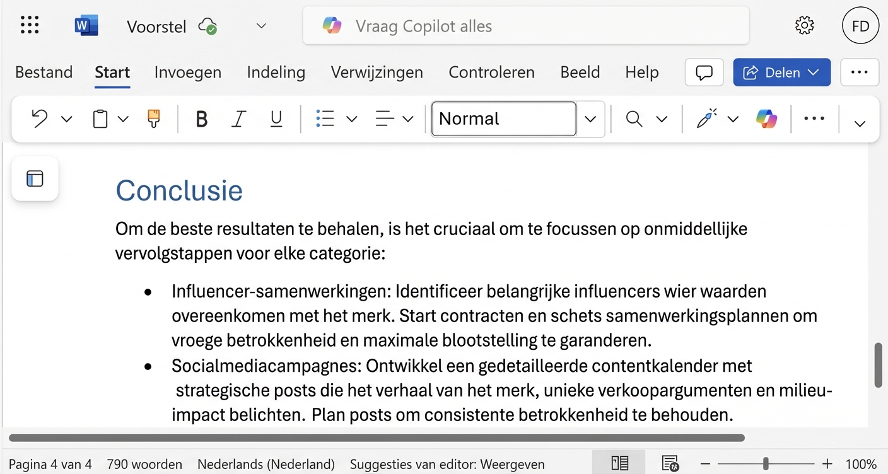Screen dimensions: 888x474
Task: Switch to the reading view icon in status bar
Action: [619, 462]
